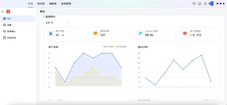
Task: Click the 99.3k tokens value
Action: tap(149, 35)
